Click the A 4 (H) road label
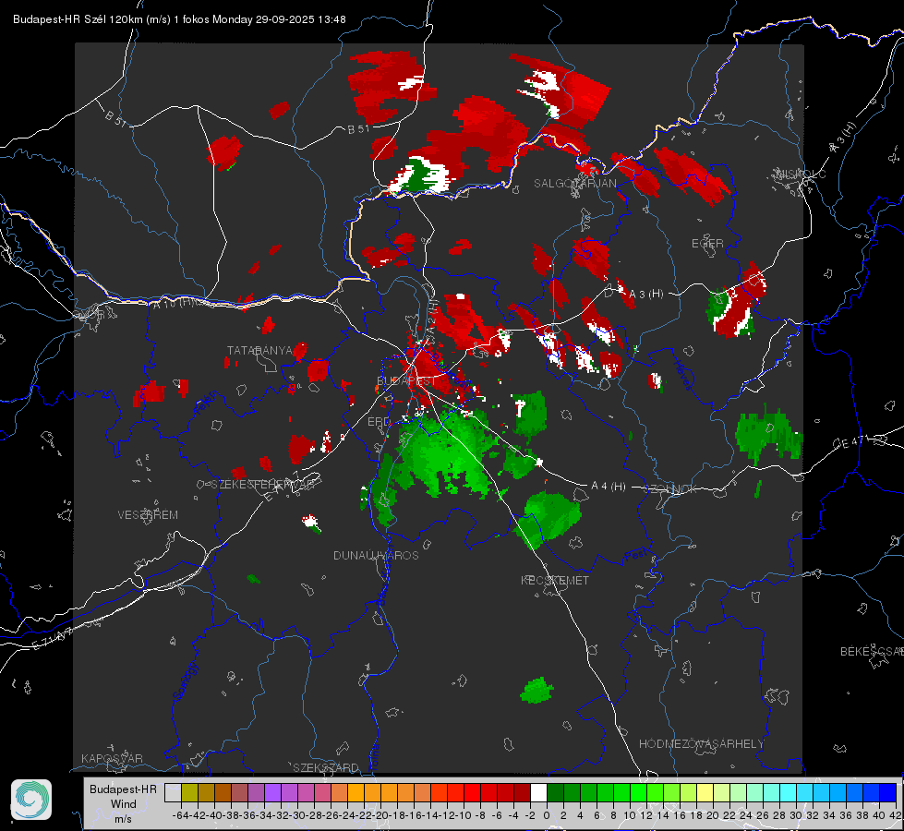904x831 pixels. point(609,487)
